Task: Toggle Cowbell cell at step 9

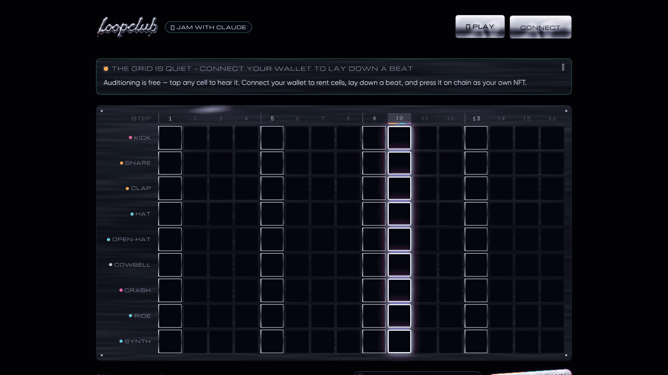Action: [x=374, y=265]
